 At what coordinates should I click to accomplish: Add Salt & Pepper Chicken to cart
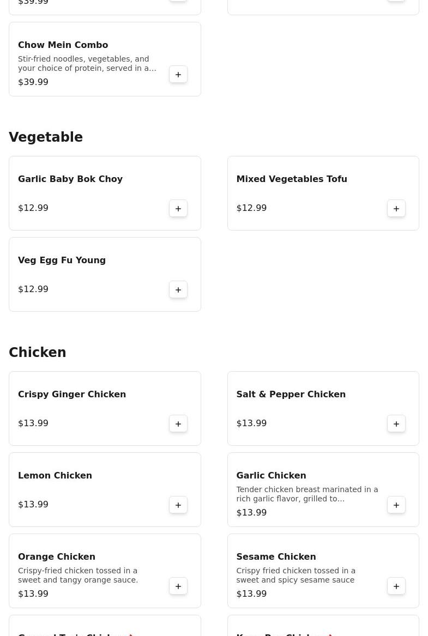396,424
